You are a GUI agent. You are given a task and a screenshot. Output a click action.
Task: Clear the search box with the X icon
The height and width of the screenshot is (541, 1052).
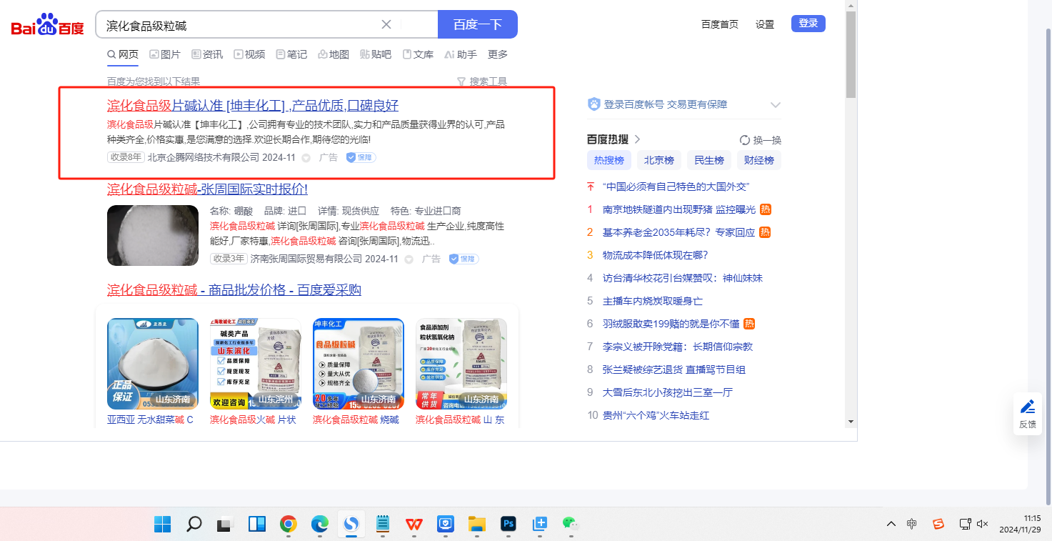[x=386, y=24]
